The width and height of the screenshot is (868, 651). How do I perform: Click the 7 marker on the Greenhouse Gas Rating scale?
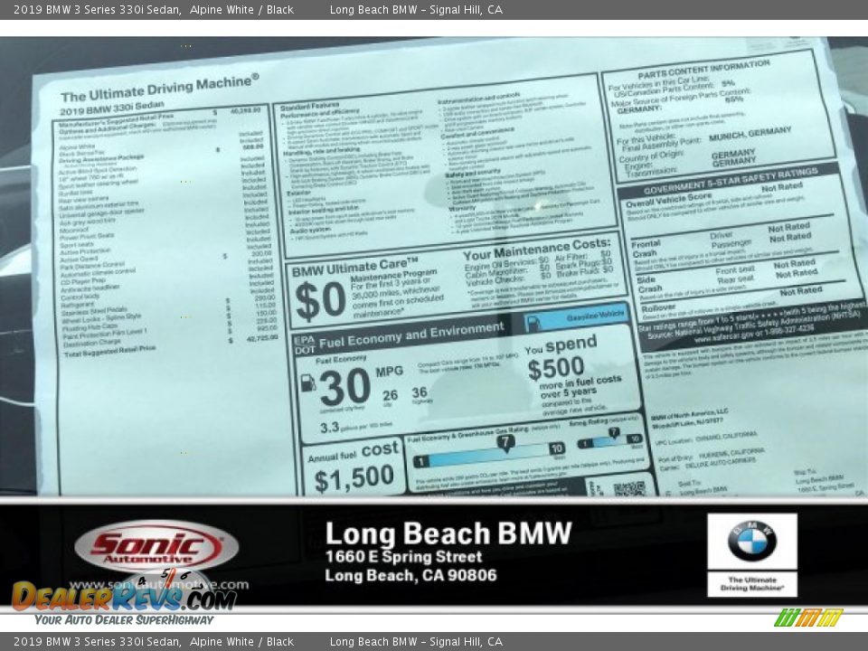tap(506, 441)
